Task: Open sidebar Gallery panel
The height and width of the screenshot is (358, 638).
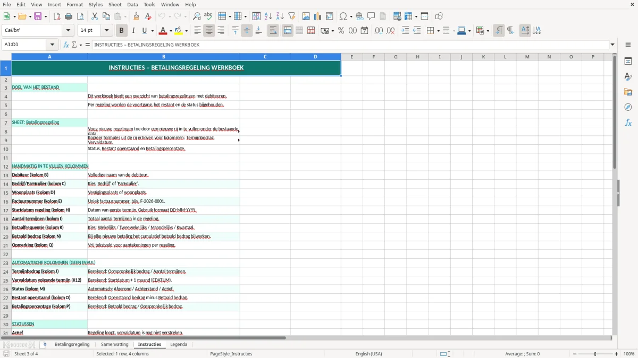Action: pyautogui.click(x=628, y=92)
